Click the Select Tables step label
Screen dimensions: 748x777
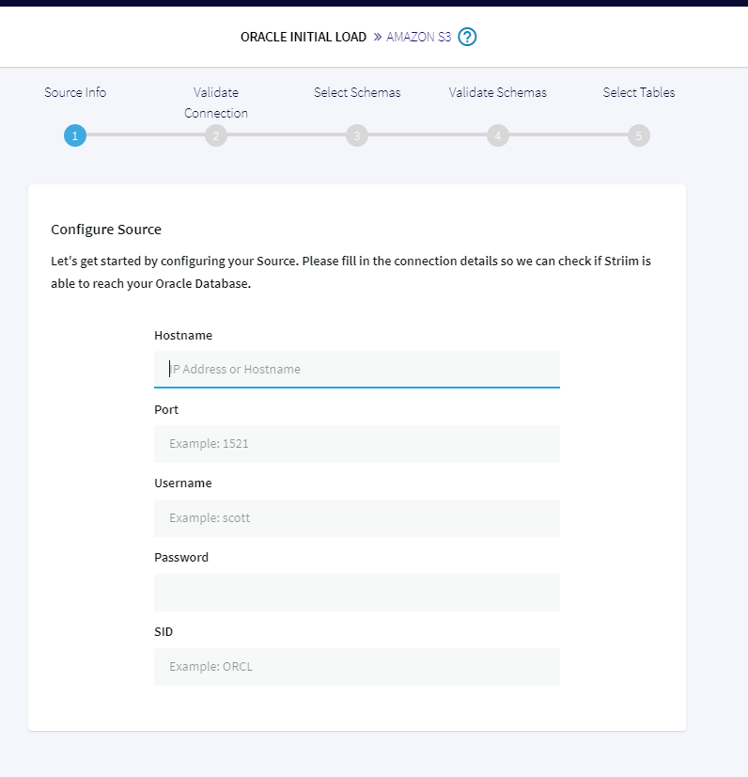(x=639, y=92)
